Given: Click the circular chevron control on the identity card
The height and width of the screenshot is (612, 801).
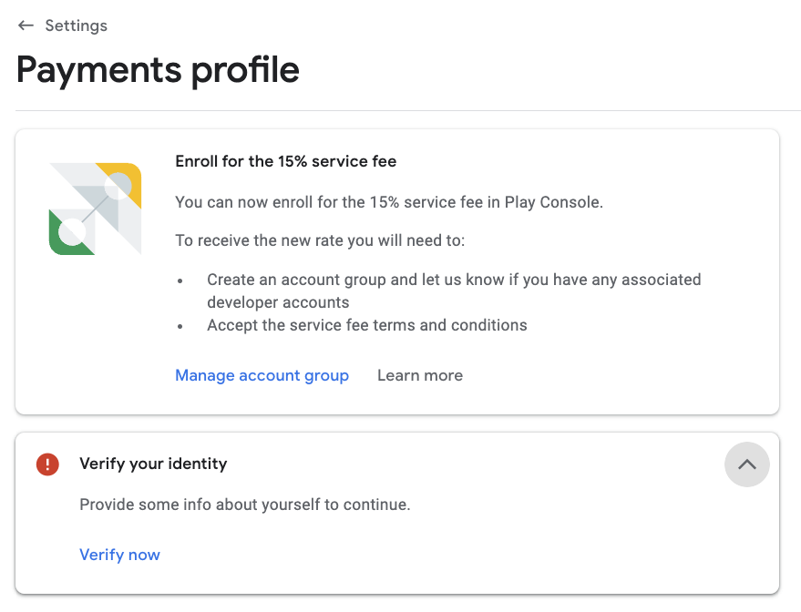Looking at the screenshot, I should point(746,464).
